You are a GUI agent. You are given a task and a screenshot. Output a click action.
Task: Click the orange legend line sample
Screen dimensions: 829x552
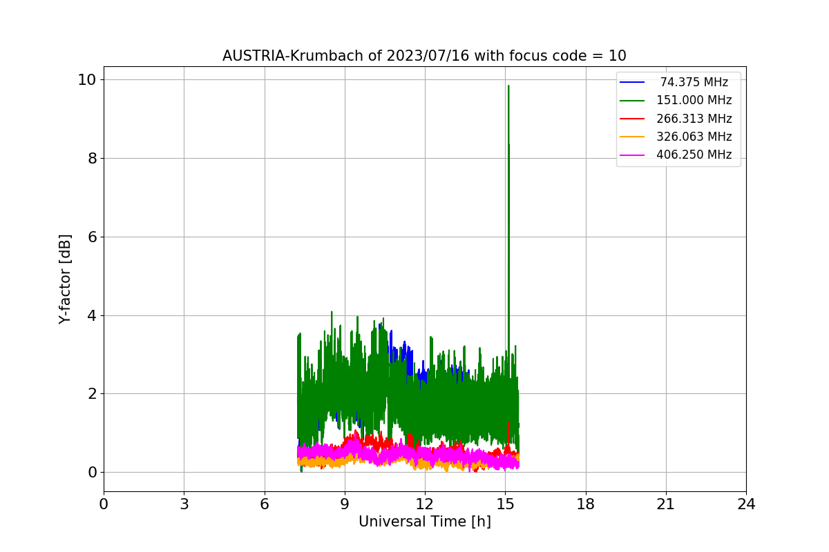632,137
